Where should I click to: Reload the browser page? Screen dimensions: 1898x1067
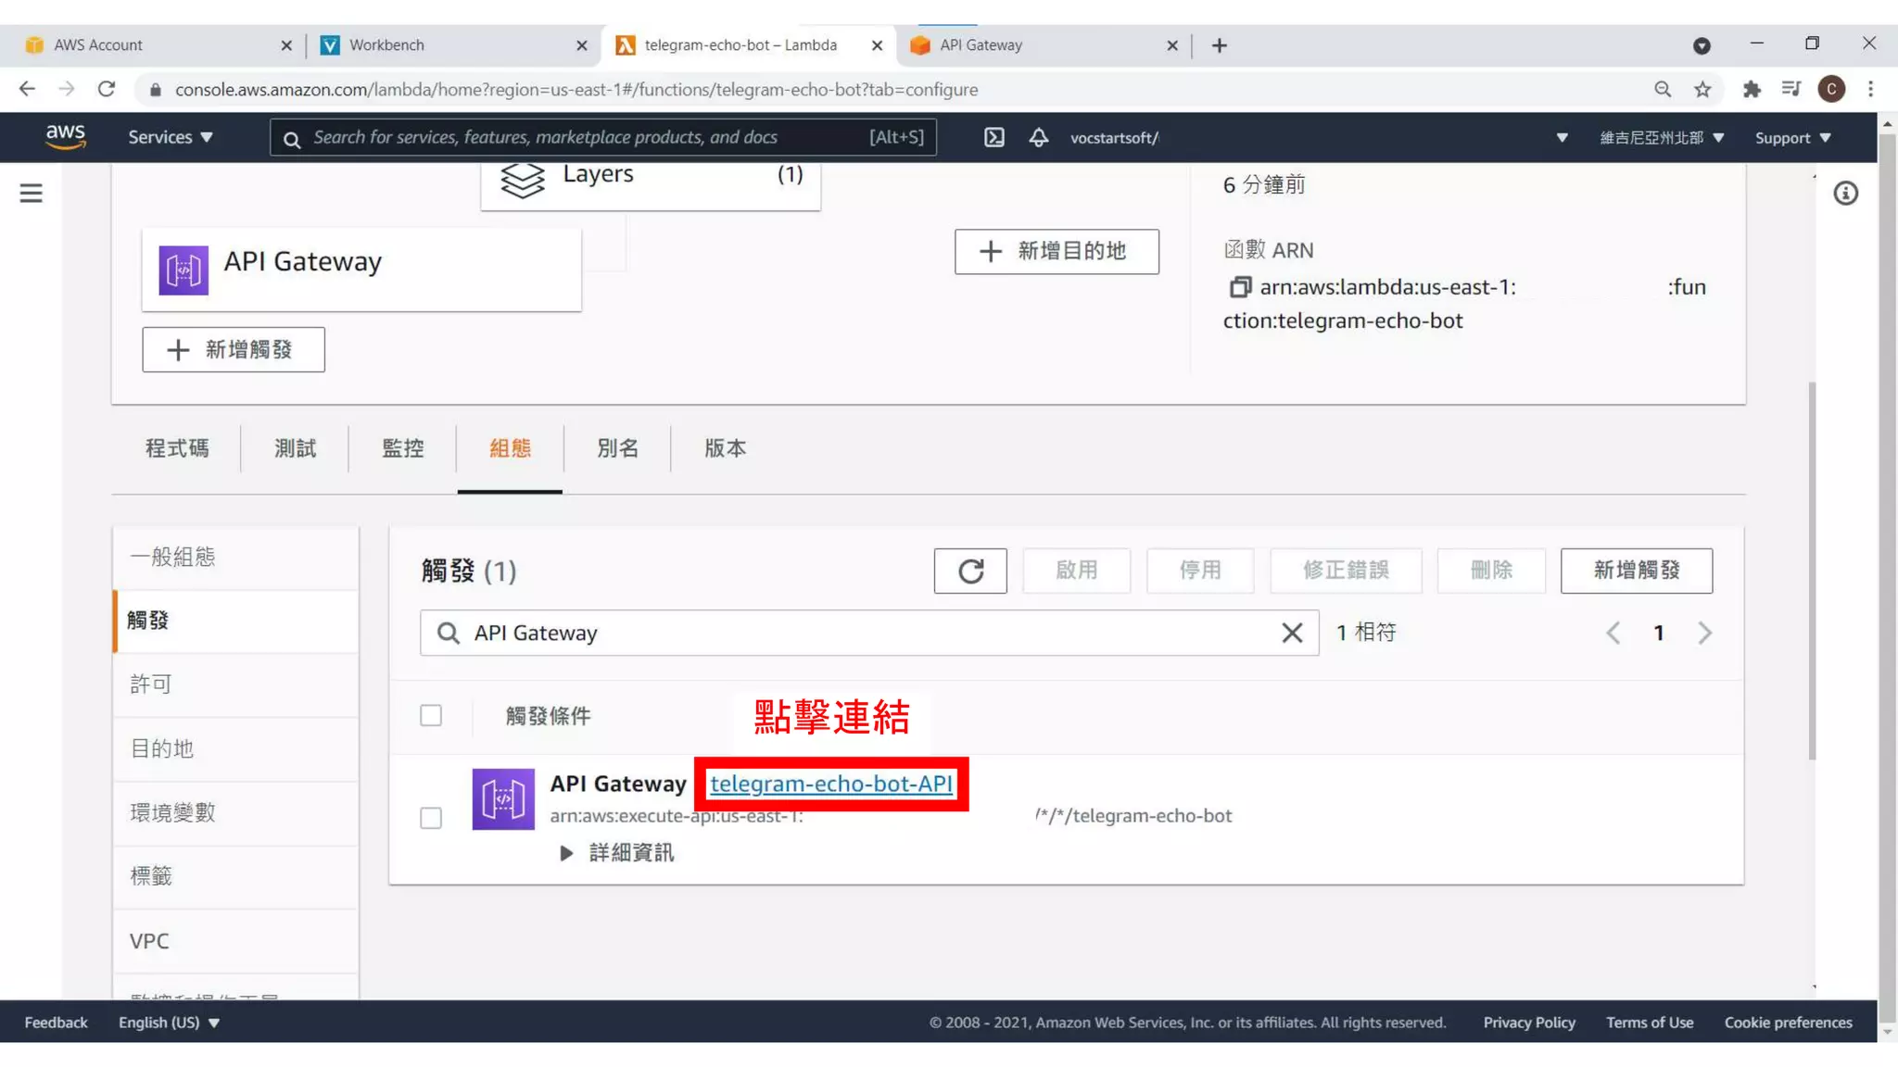(x=107, y=89)
